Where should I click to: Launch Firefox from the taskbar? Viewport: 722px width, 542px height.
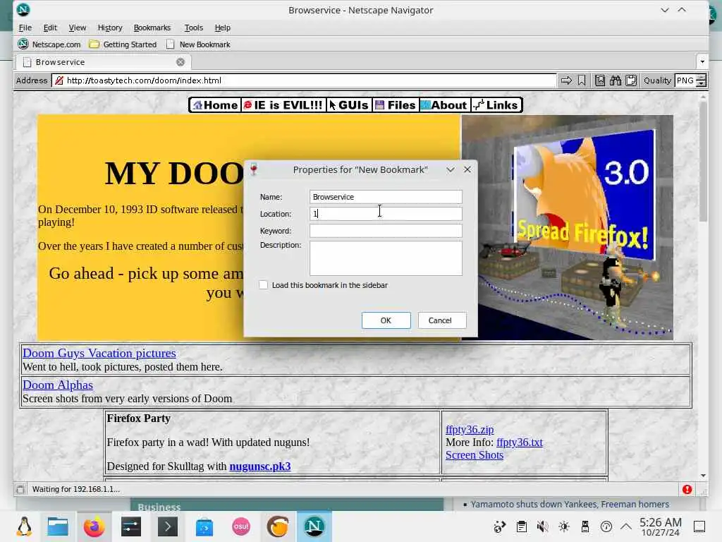[x=94, y=526]
